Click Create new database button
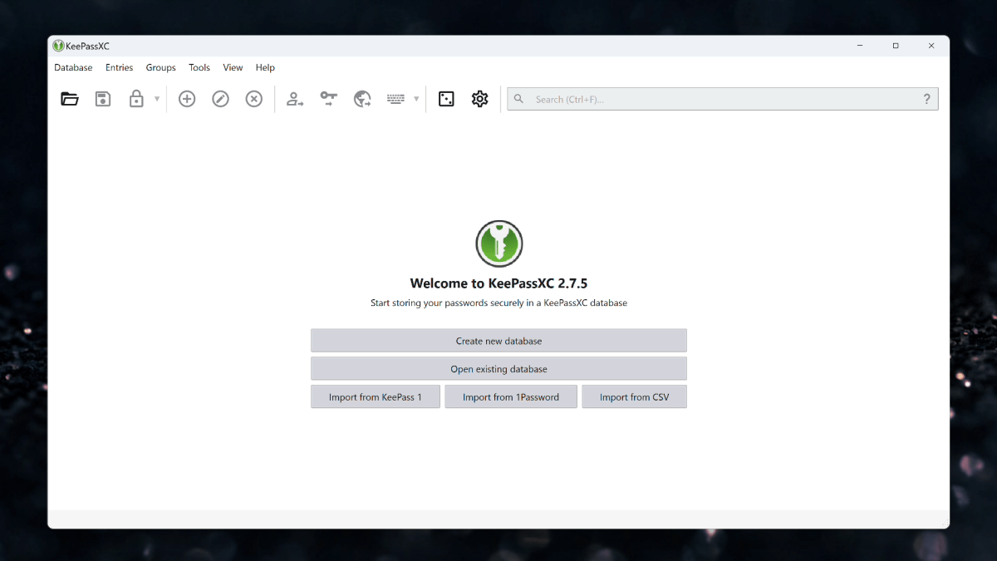This screenshot has width=997, height=561. (x=498, y=341)
